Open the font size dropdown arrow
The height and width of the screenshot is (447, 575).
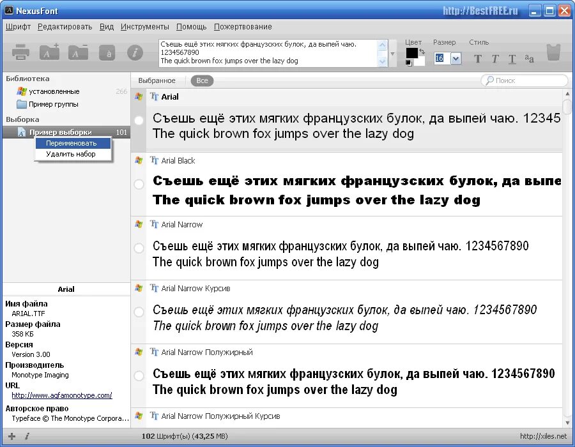pos(456,58)
